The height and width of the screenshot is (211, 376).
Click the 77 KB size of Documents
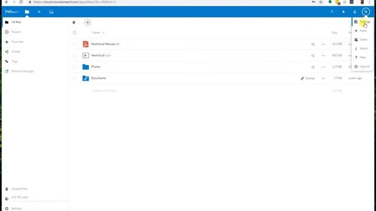[338, 78]
